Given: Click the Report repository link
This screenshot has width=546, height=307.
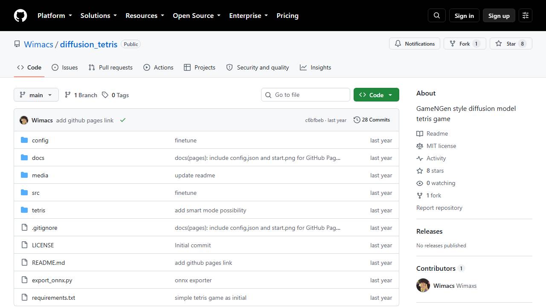Looking at the screenshot, I should 439,208.
